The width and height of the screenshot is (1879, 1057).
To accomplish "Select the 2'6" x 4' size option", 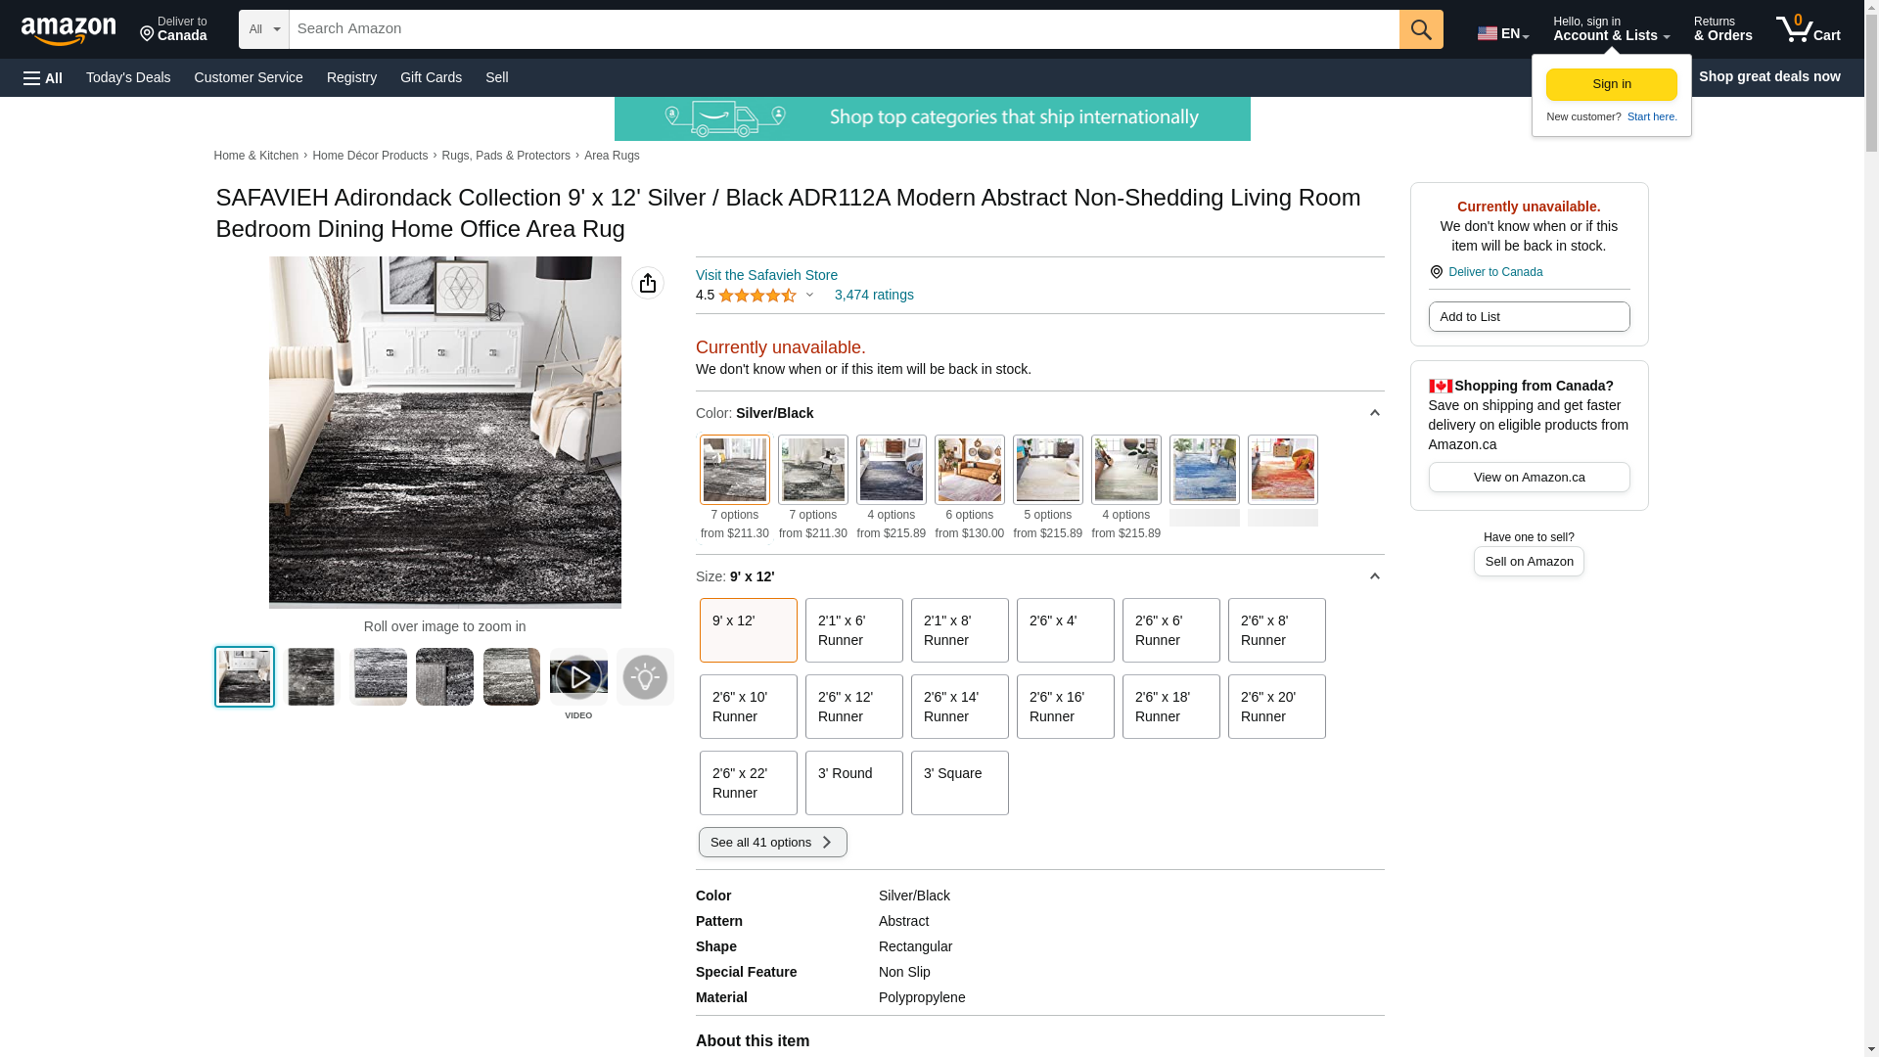I will coord(1065,630).
